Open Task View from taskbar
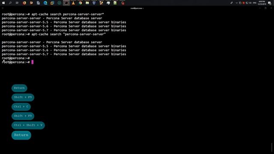Screen dimensions: 274x154 [x=17, y=3]
